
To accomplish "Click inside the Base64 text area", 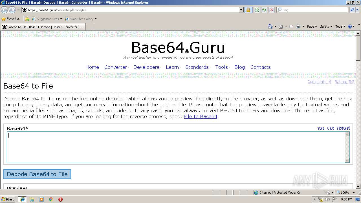I will pos(176,147).
